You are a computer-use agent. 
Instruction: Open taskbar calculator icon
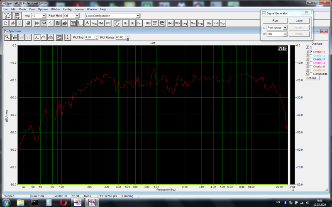point(49,202)
